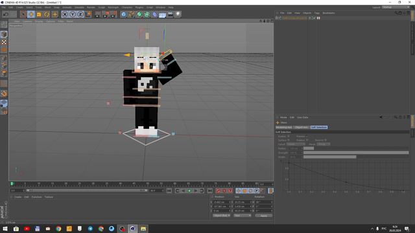Click the Undo arrow icon
This screenshot has width=415, height=233.
coord(6,14)
